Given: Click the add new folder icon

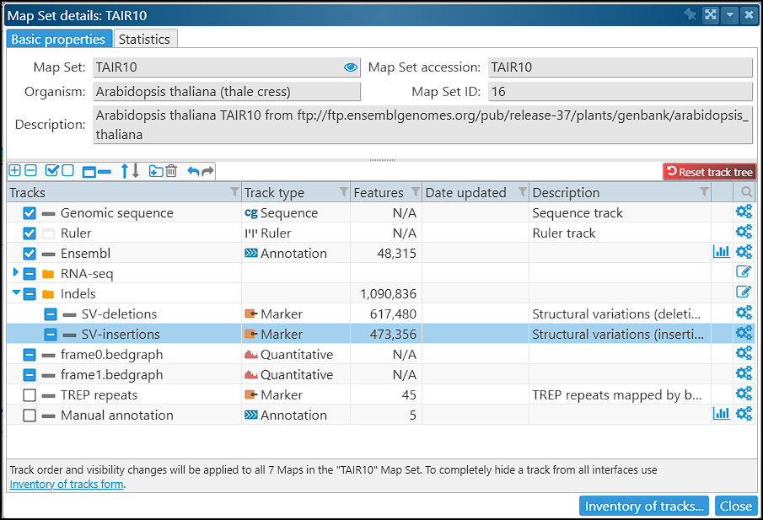Looking at the screenshot, I should [x=155, y=171].
